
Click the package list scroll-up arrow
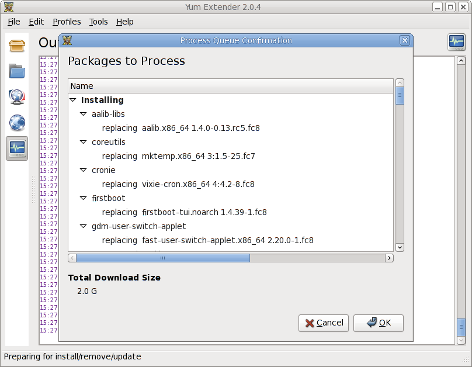click(x=400, y=82)
